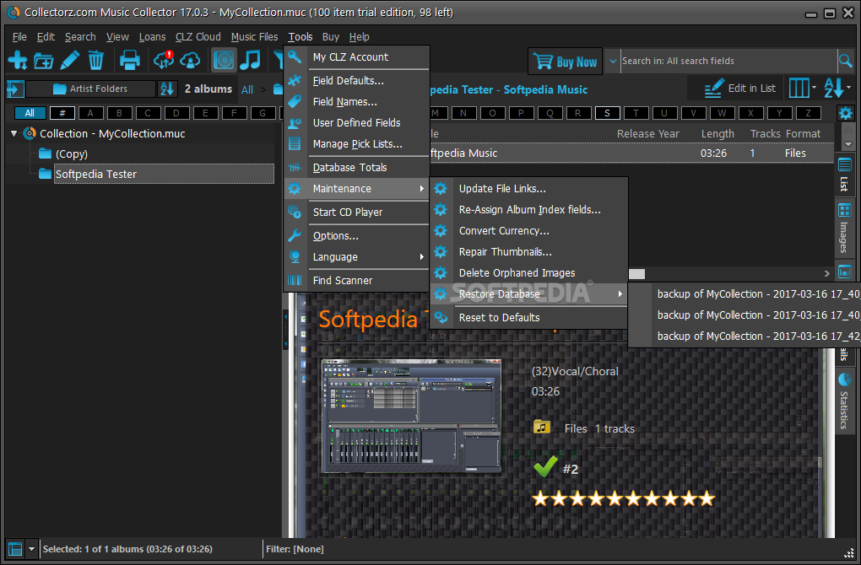Choose Find Scanner menu entry
The height and width of the screenshot is (565, 861).
pyautogui.click(x=356, y=280)
